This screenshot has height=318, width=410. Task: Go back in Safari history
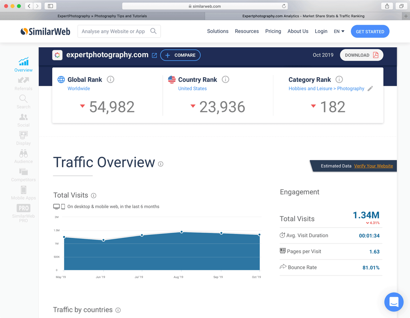pyautogui.click(x=29, y=6)
